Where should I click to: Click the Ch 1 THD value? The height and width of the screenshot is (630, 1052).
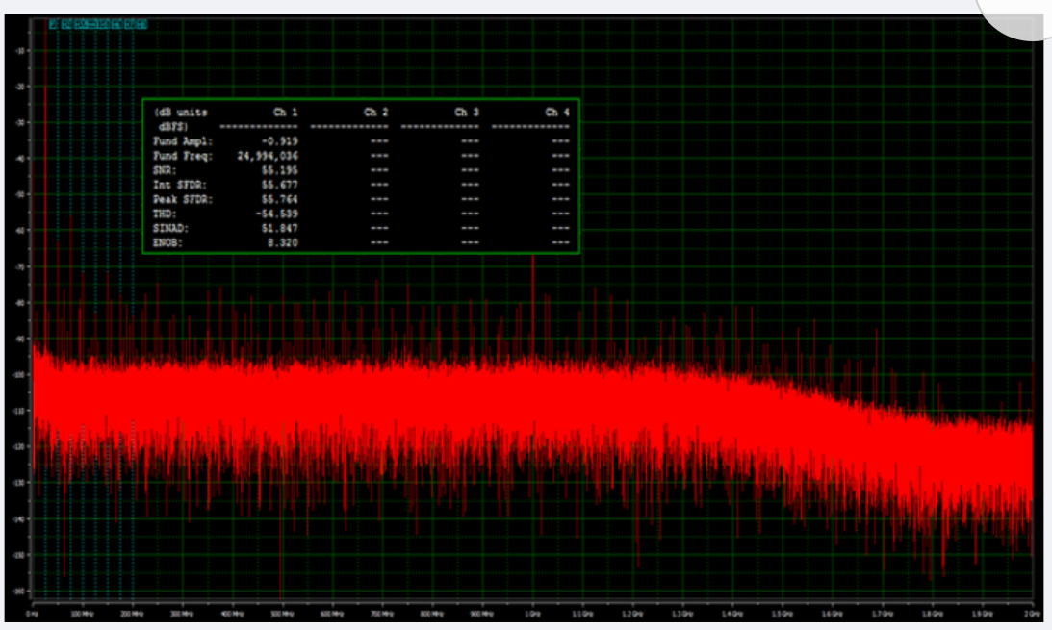coord(277,214)
